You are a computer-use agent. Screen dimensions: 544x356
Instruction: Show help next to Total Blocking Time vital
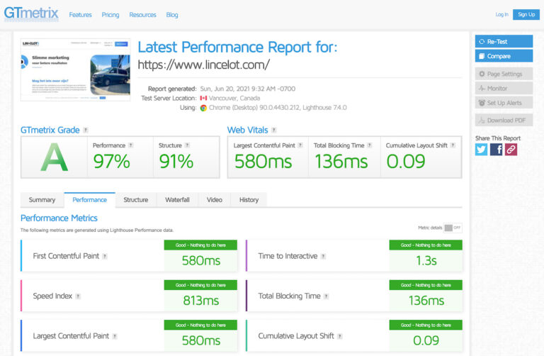click(x=370, y=145)
